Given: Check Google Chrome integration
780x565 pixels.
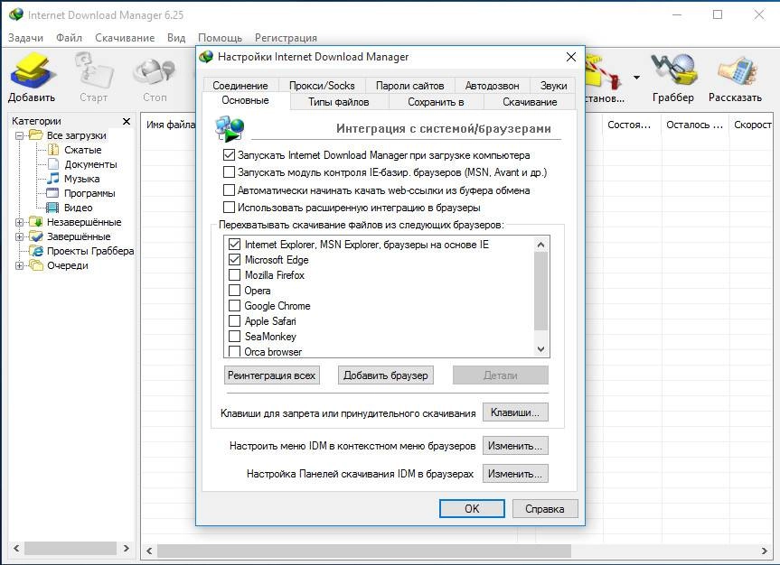Looking at the screenshot, I should click(234, 306).
